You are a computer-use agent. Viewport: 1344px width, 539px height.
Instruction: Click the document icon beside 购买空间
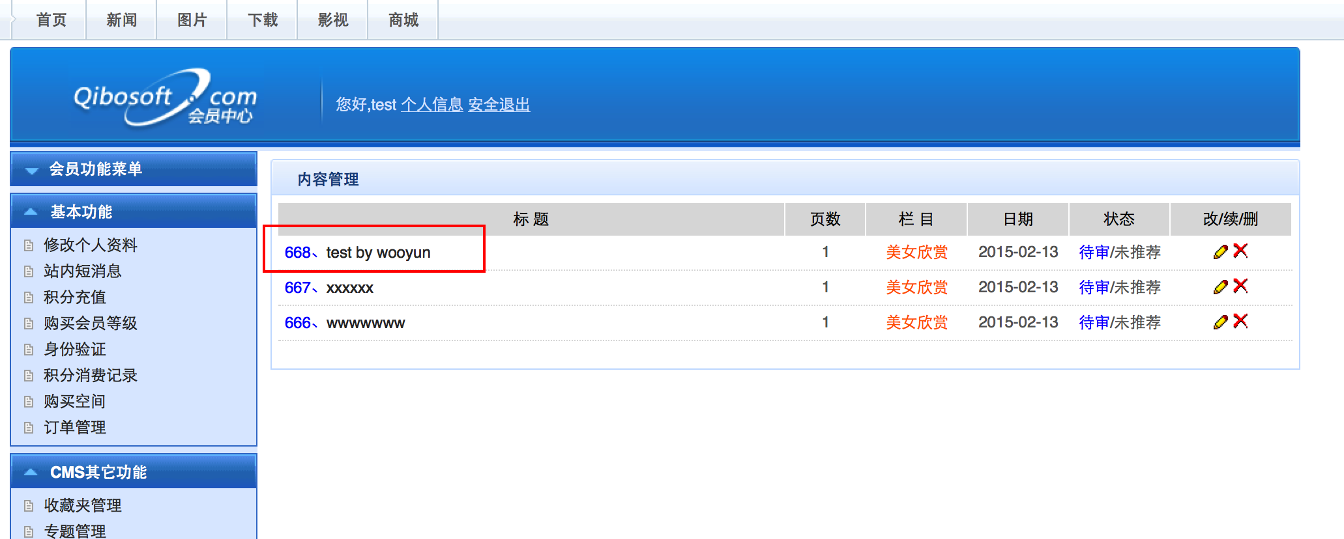tap(29, 402)
